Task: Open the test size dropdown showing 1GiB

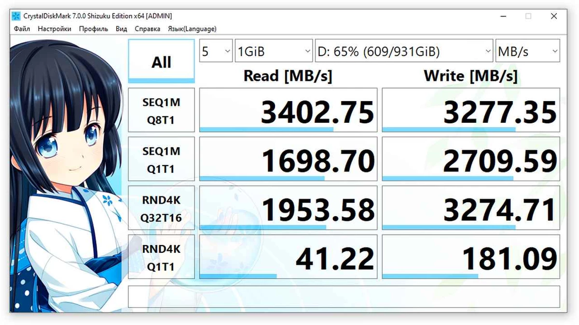Action: 274,51
